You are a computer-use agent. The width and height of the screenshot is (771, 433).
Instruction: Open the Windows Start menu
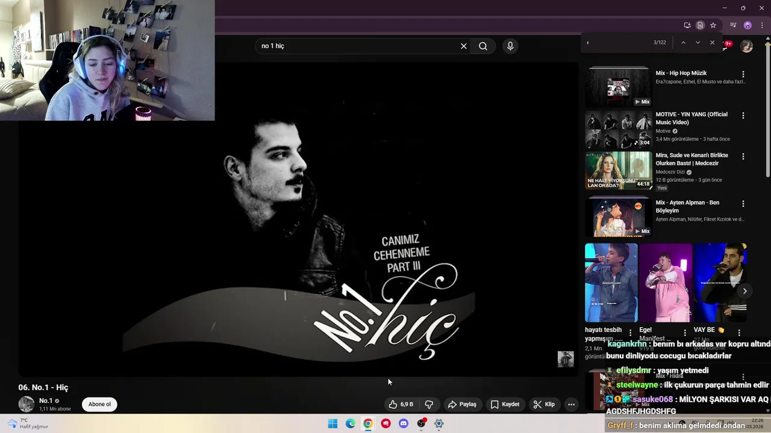[x=332, y=423]
